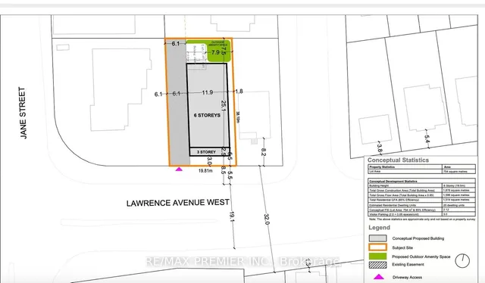Click the 'Property Statistics' table header
This screenshot has width=485, height=283.
[x=405, y=166]
